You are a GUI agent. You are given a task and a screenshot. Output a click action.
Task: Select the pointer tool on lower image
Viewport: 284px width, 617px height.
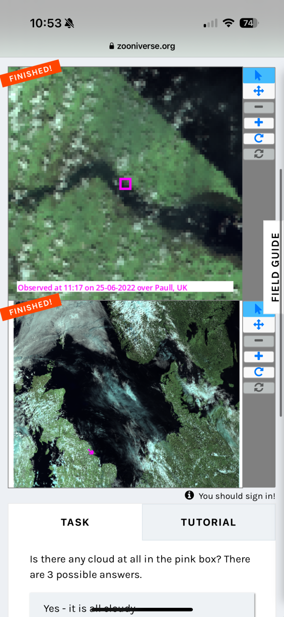258,309
